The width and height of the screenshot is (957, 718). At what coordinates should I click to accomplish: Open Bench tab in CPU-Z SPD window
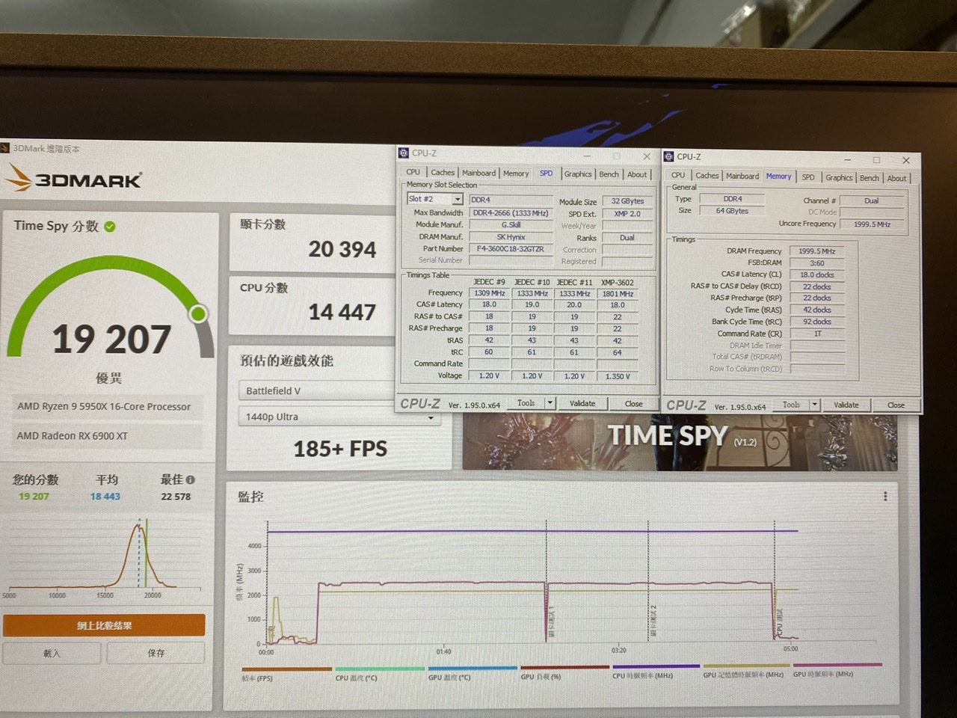(x=609, y=174)
